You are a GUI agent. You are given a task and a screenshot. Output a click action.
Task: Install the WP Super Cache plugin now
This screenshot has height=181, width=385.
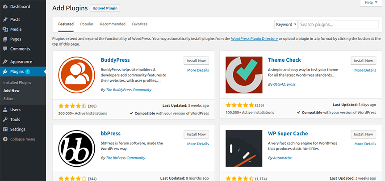coord(364,135)
